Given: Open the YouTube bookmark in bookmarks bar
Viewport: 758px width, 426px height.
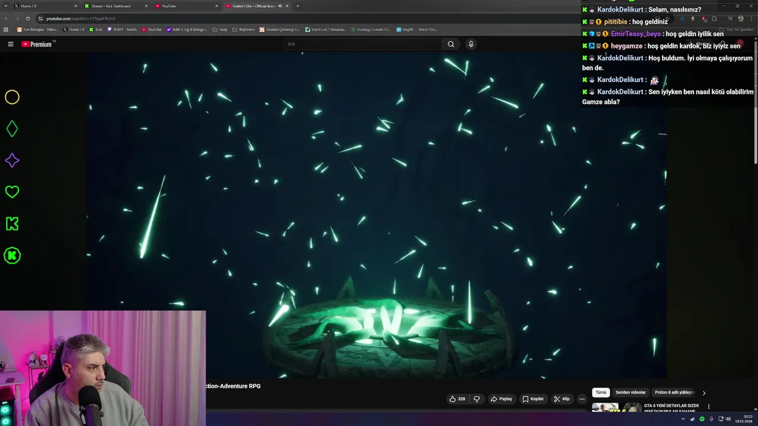Looking at the screenshot, I should pos(152,29).
